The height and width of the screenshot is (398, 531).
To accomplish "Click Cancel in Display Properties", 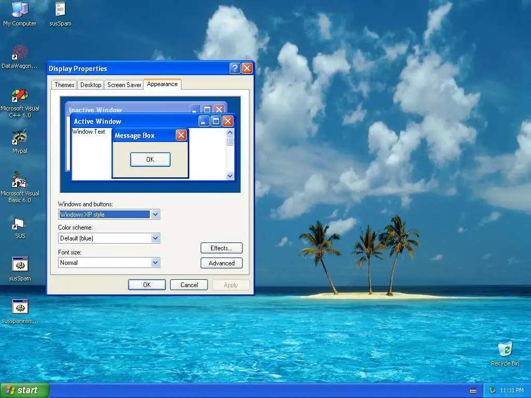I will pos(189,285).
